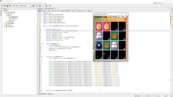
Task: Click the Find Selection magnifier in editor toolbar
Action: coord(61,11)
